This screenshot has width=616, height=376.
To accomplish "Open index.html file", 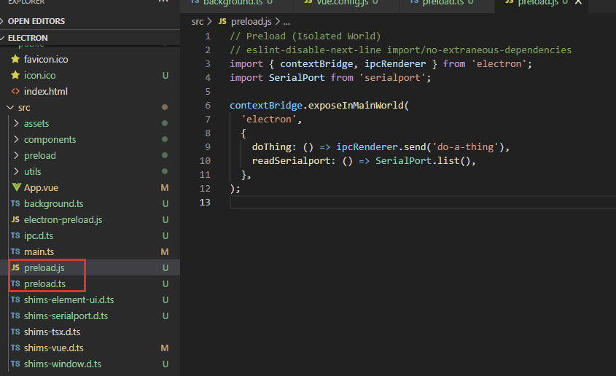I will [x=90, y=91].
